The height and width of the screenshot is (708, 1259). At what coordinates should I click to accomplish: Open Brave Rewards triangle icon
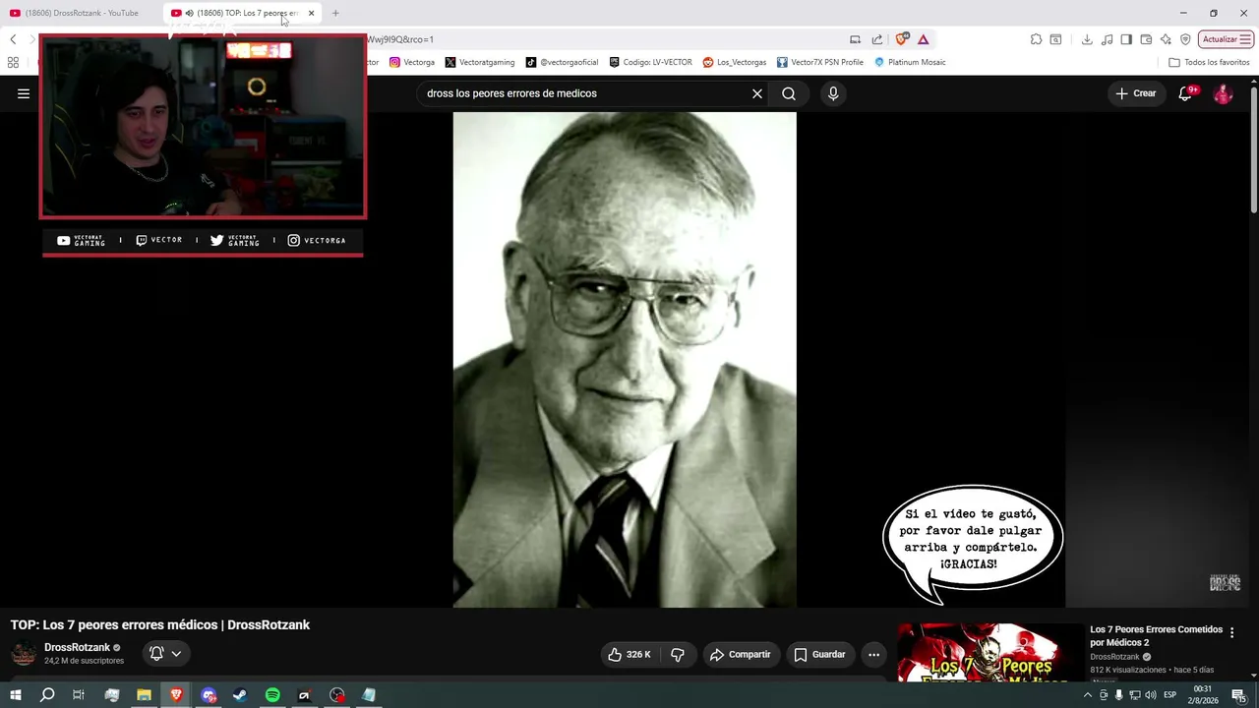tap(924, 39)
